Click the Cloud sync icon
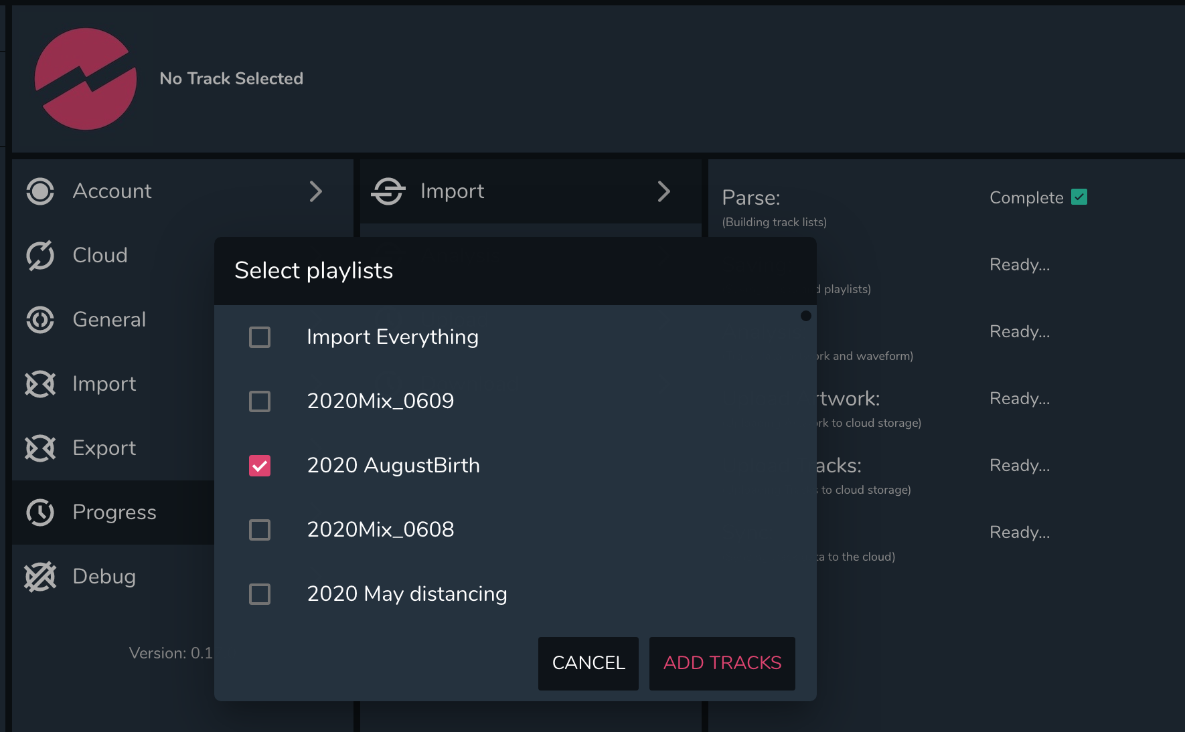This screenshot has height=732, width=1185. (x=40, y=256)
